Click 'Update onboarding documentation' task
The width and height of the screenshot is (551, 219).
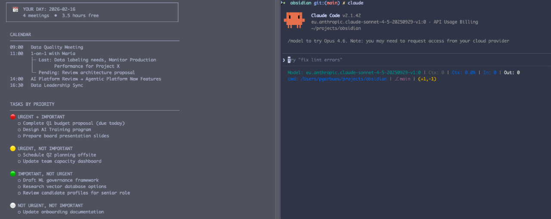pyautogui.click(x=63, y=212)
